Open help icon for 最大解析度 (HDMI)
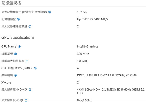Viewport: 146px width, 102px height. tap(30, 90)
